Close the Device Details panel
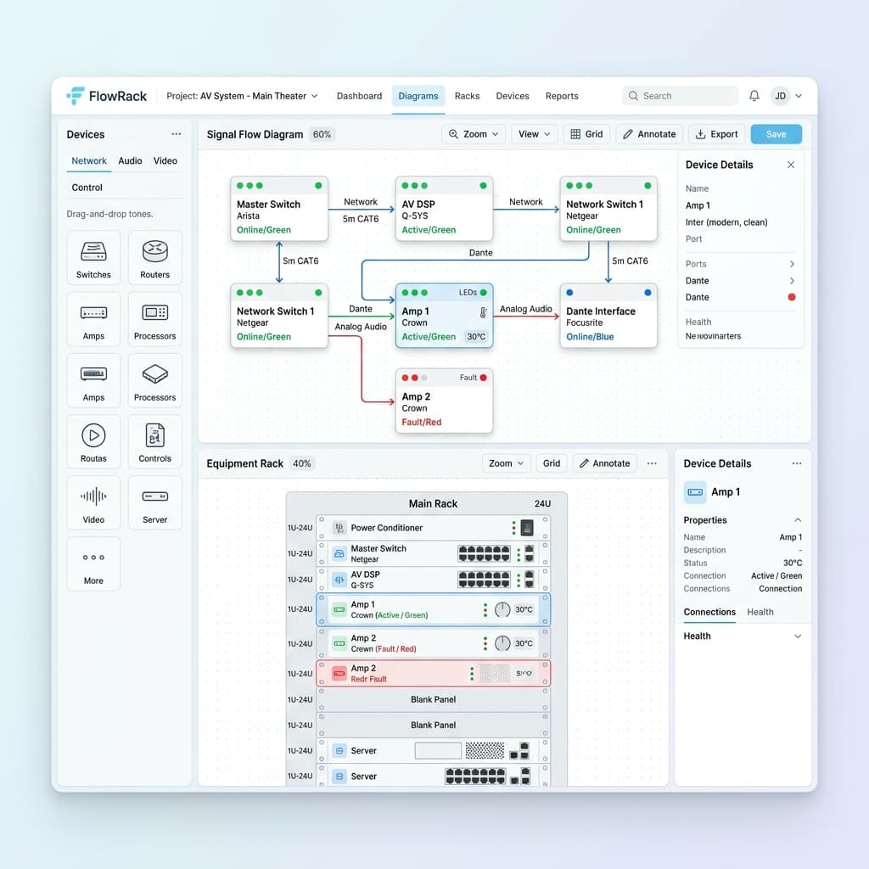869x869 pixels. point(791,165)
